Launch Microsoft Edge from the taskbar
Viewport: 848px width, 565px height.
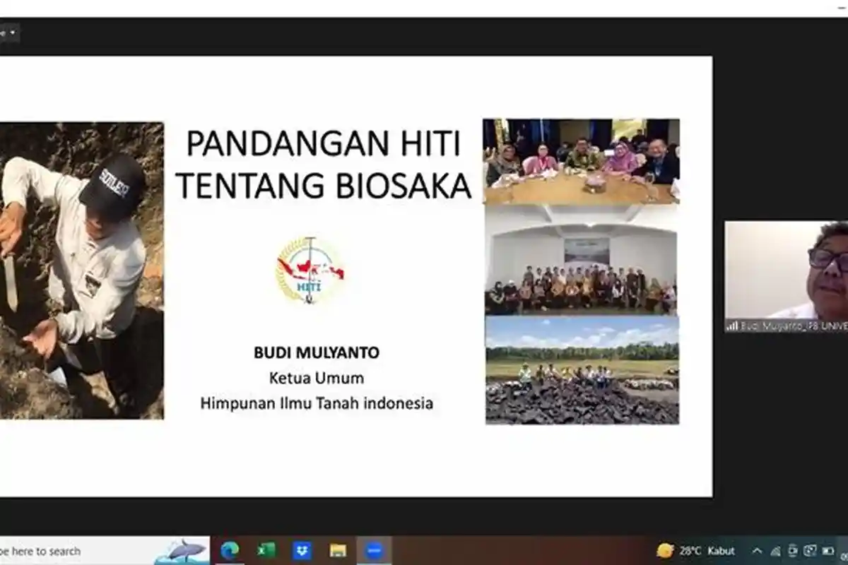point(230,550)
